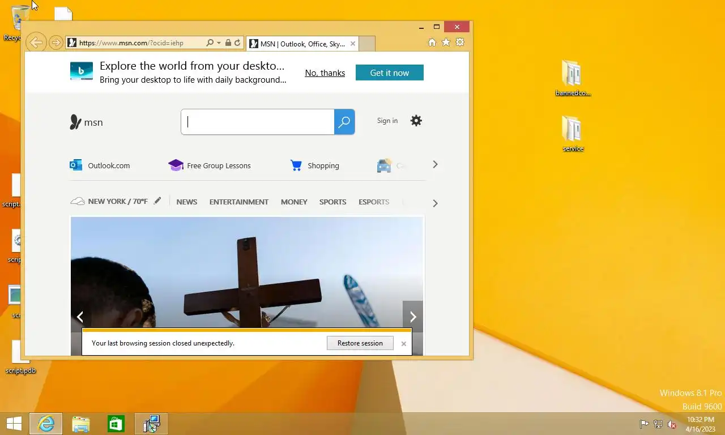Click Internet Explorer on the taskbar
Viewport: 725px width, 435px height.
[46, 424]
